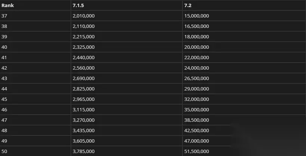This screenshot has height=156, width=306.
Task: Select the rank 42 cell
Action: pos(4,68)
